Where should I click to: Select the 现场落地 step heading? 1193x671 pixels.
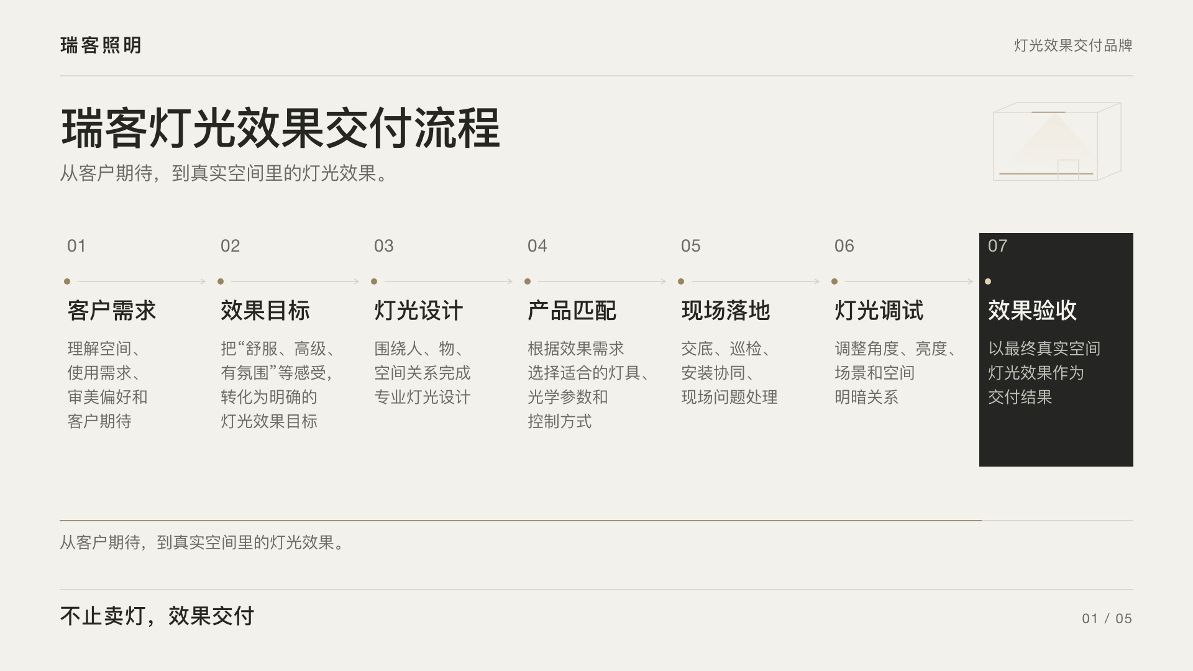click(726, 311)
